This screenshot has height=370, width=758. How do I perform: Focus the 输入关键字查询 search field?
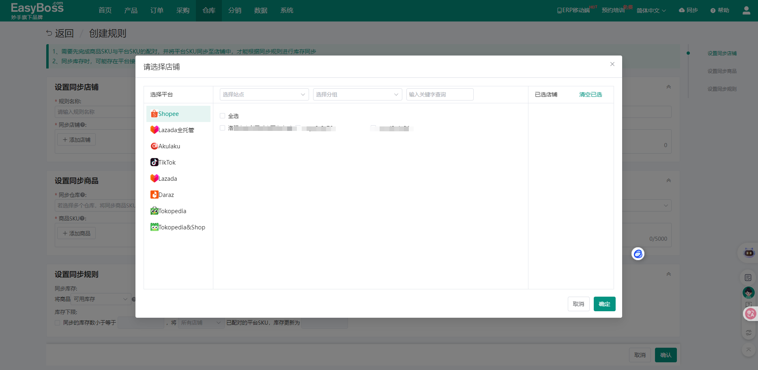[x=440, y=94]
